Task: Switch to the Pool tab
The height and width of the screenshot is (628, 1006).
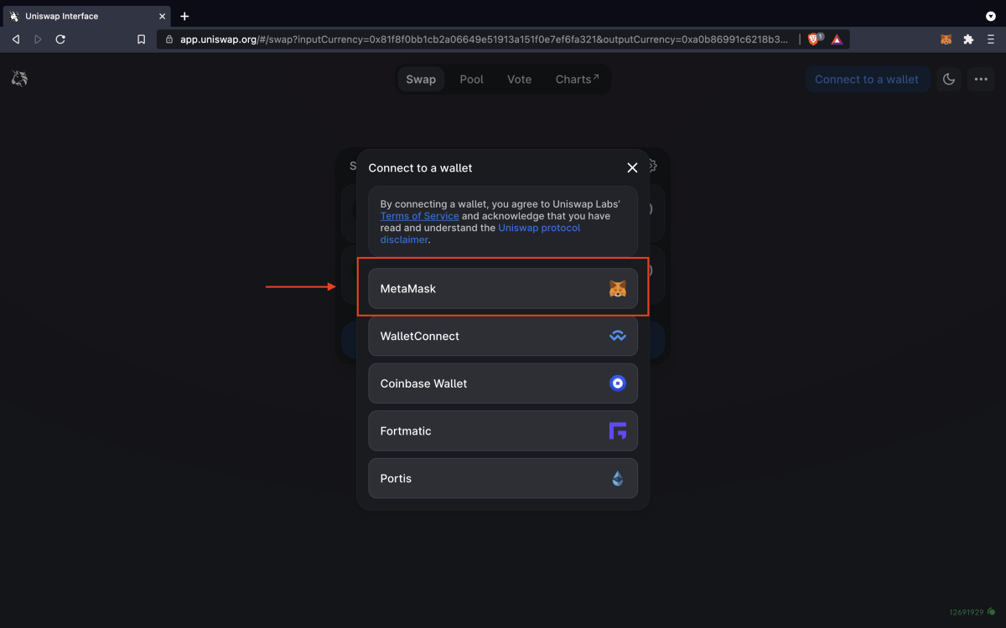Action: coord(471,80)
